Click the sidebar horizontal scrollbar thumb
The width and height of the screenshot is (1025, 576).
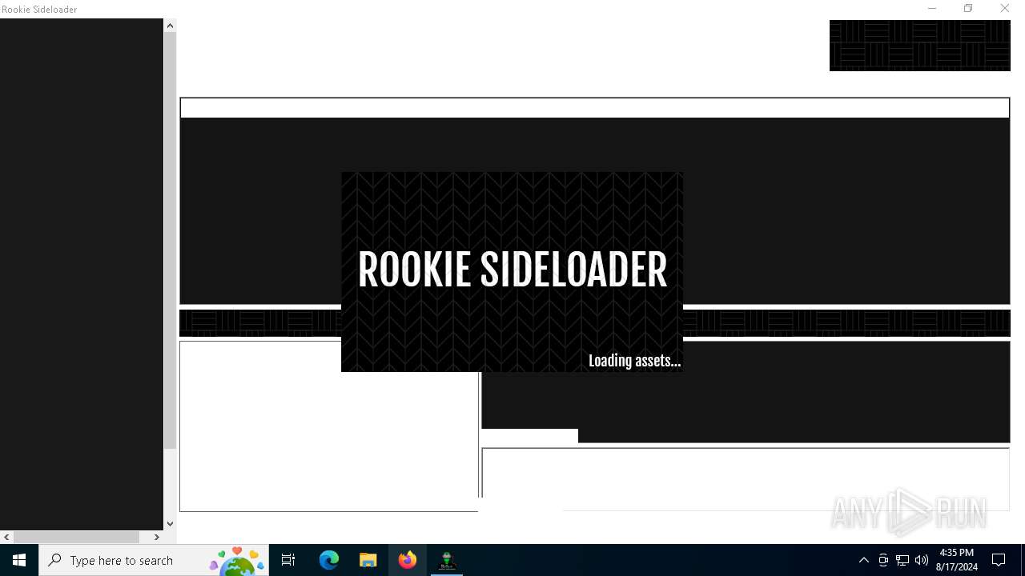click(76, 538)
